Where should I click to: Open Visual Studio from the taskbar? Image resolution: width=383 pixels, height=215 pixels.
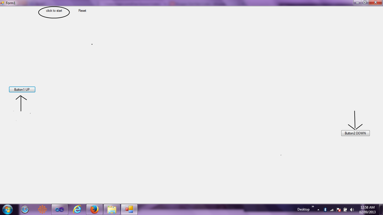[x=60, y=209]
